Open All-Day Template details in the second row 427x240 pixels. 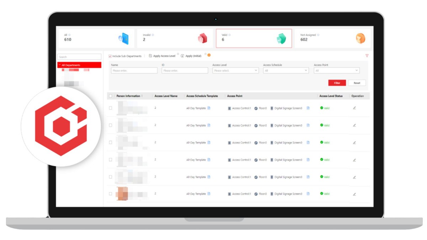[209, 125]
